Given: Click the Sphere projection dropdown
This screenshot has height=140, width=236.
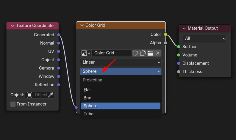Looking at the screenshot, I should pyautogui.click(x=121, y=71).
